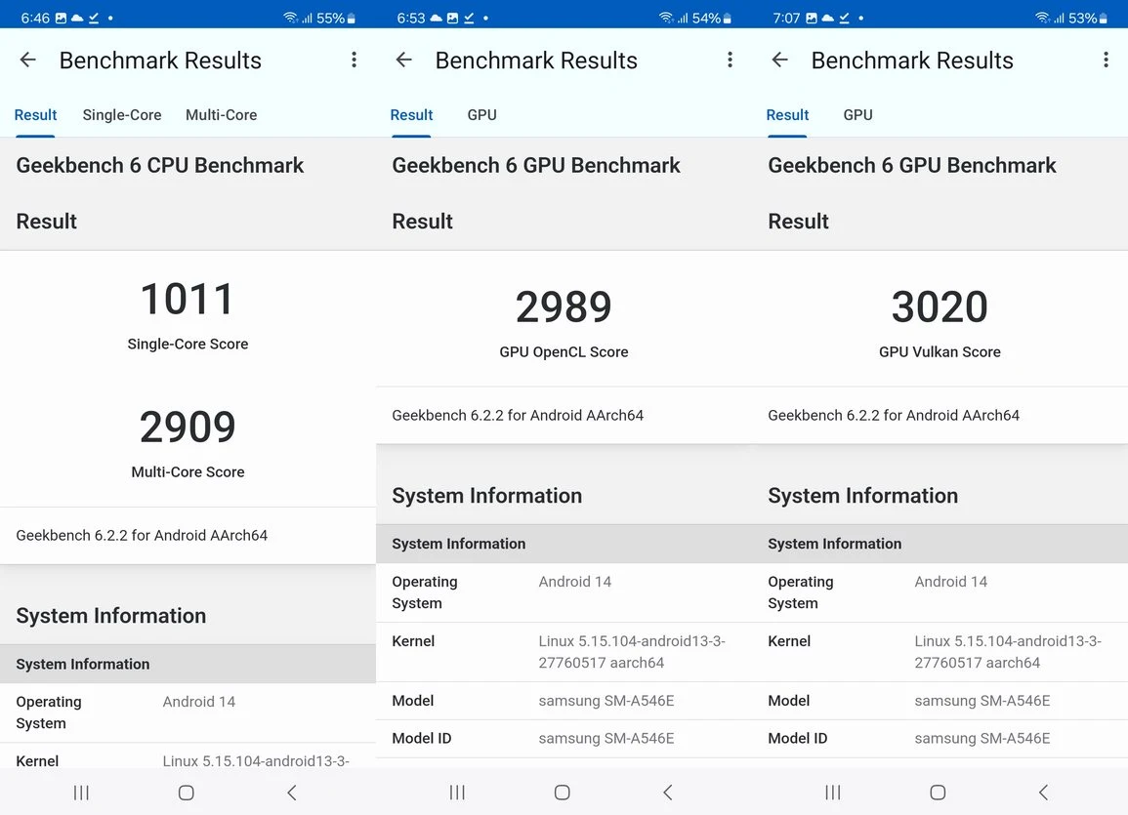
Task: Tap Android back icon under Vulkan screen
Action: [1044, 792]
